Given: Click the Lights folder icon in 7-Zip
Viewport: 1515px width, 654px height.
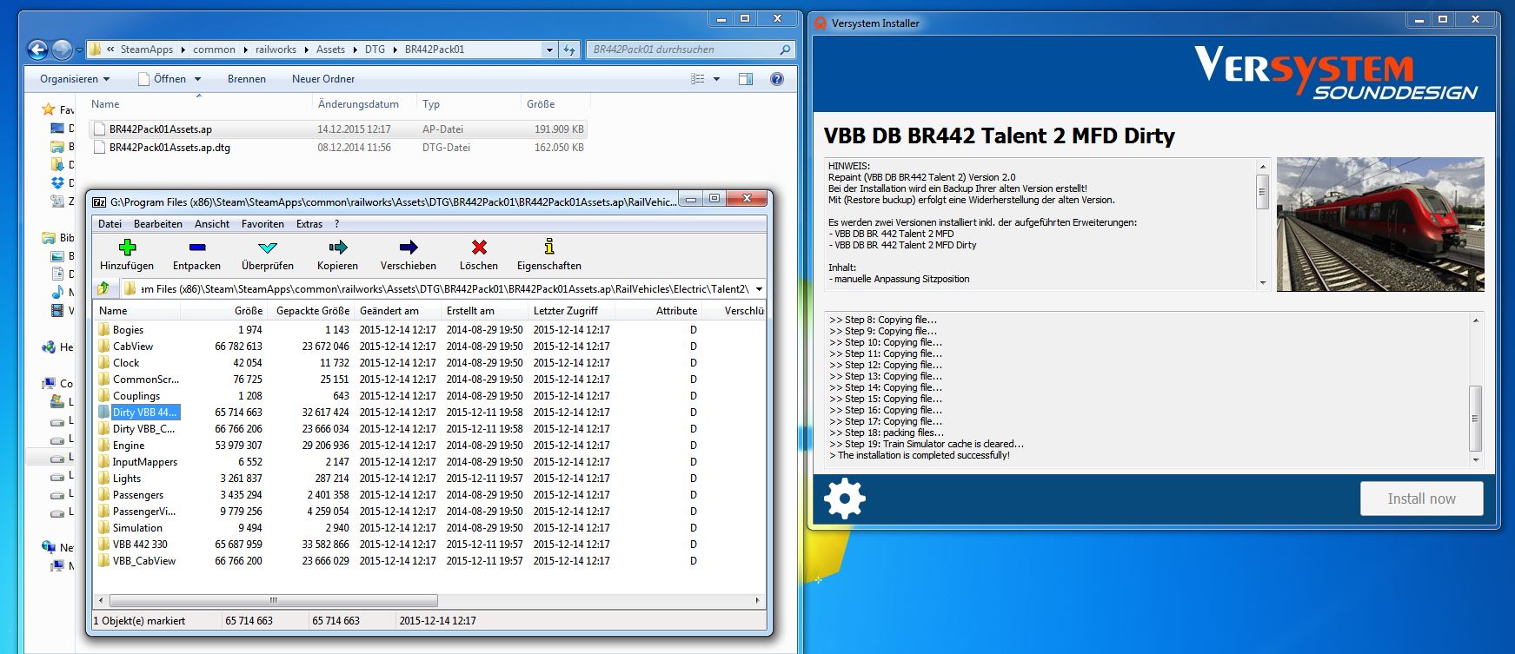Looking at the screenshot, I should pyautogui.click(x=104, y=479).
